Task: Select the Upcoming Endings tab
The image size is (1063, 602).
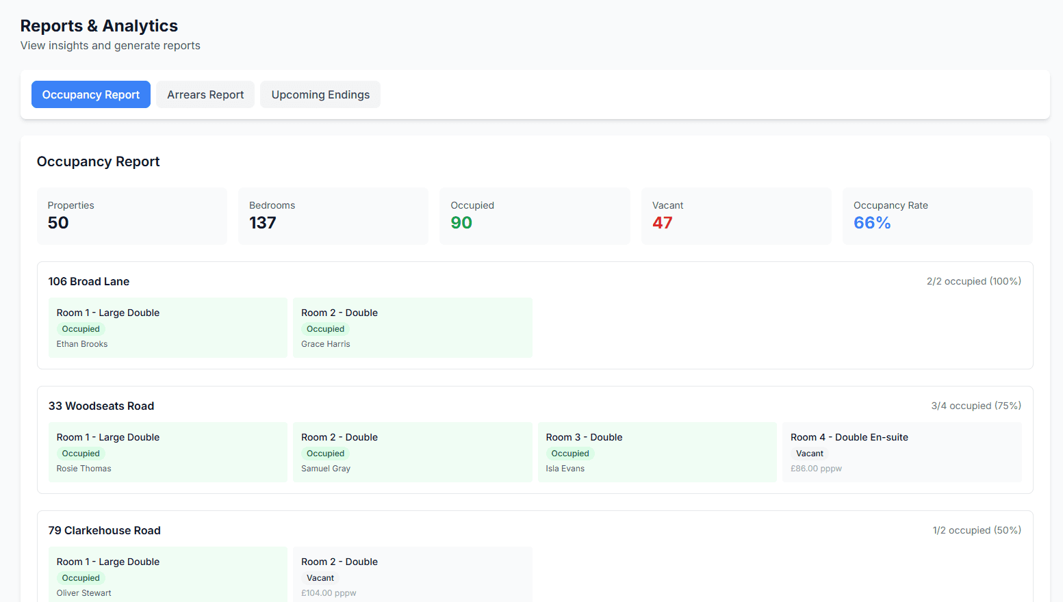Action: (320, 94)
